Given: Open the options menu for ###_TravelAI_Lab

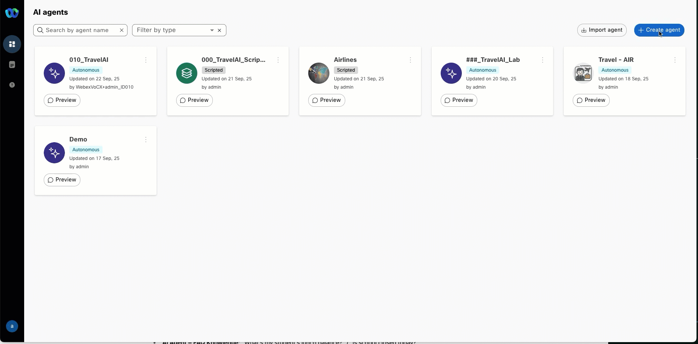Looking at the screenshot, I should pos(543,60).
